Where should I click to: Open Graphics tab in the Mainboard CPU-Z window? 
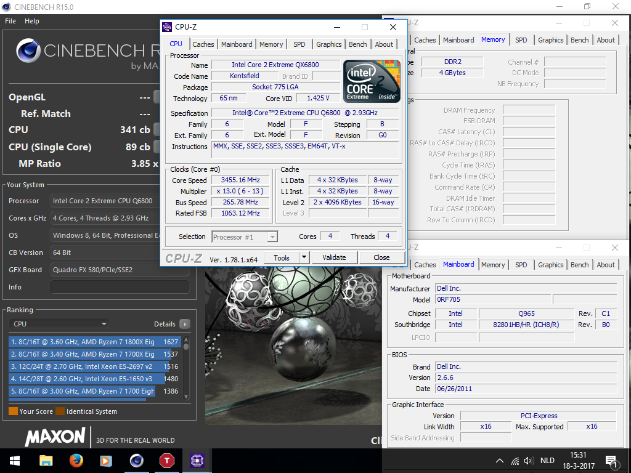click(x=550, y=265)
